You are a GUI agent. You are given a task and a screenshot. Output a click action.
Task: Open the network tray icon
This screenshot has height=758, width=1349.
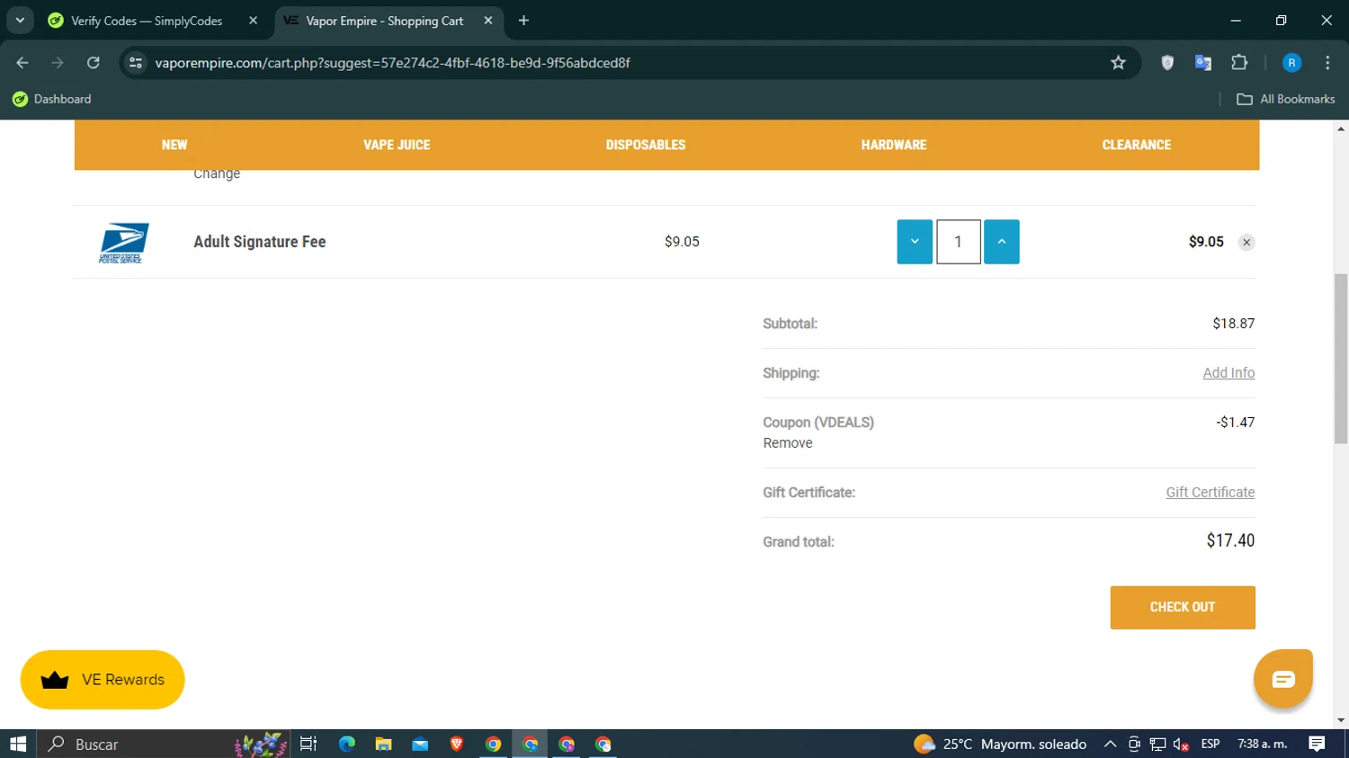coord(1157,744)
